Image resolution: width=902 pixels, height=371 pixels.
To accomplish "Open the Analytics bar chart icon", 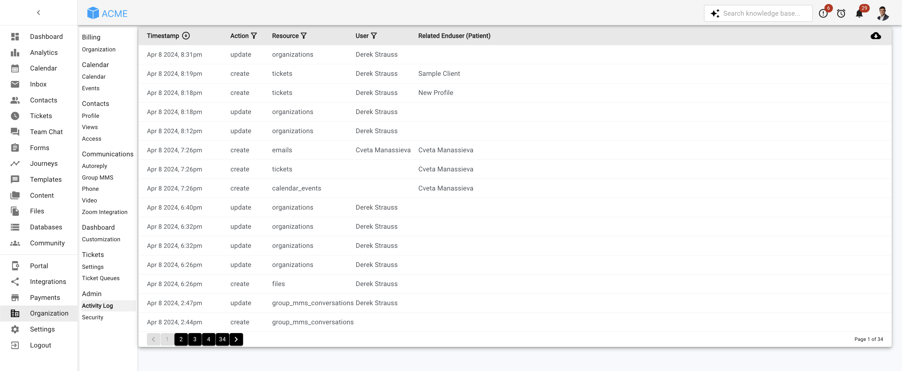I will [x=15, y=53].
